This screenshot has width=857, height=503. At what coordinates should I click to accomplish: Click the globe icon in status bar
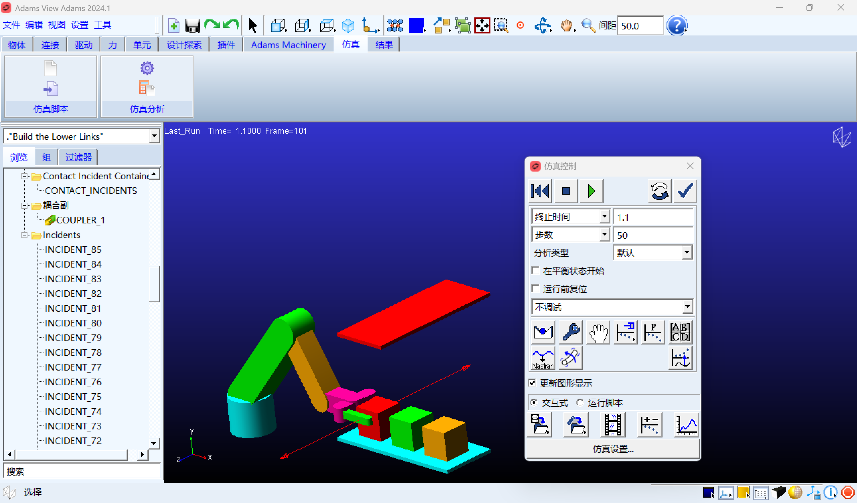tap(795, 492)
